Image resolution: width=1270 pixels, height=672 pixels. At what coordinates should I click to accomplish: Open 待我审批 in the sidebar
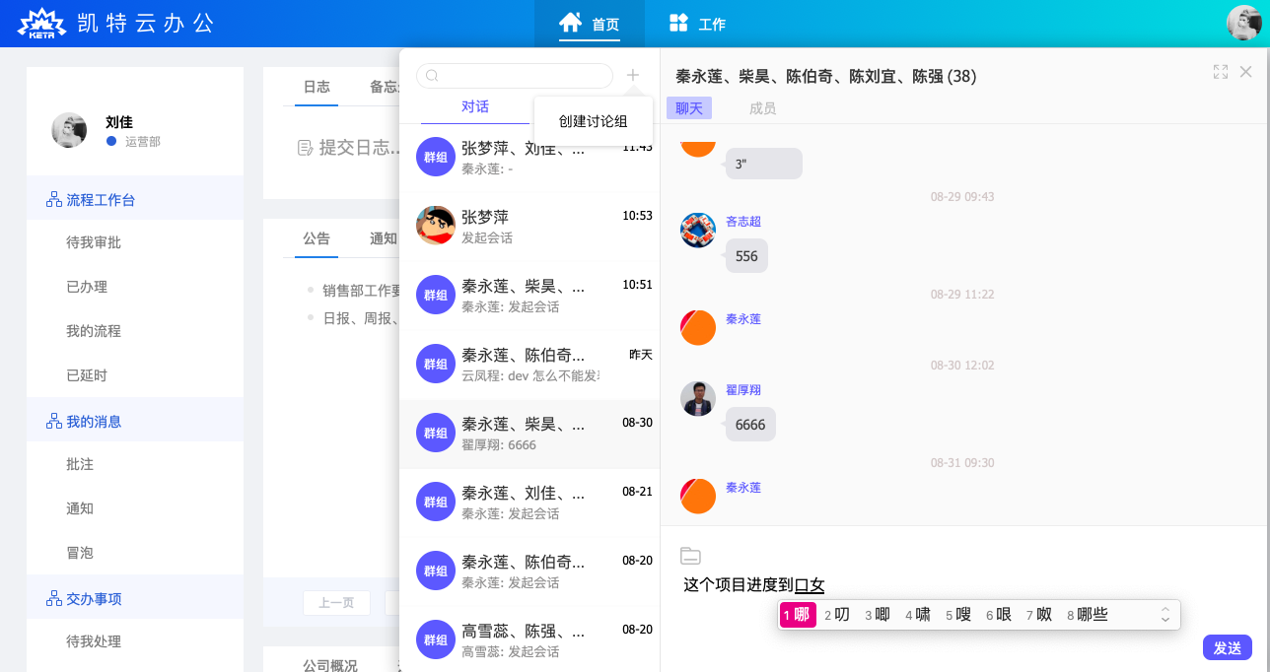click(x=94, y=242)
